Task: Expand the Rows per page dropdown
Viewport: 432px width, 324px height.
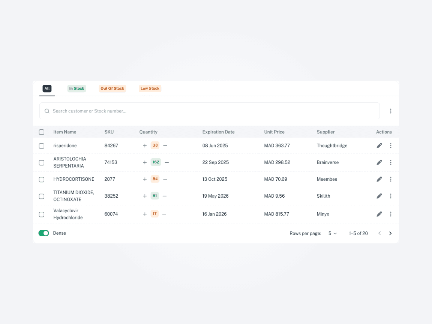Action: pos(333,233)
